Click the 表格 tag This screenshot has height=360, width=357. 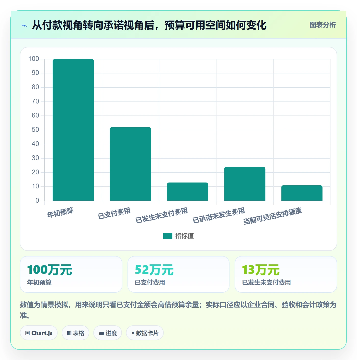[x=75, y=333]
